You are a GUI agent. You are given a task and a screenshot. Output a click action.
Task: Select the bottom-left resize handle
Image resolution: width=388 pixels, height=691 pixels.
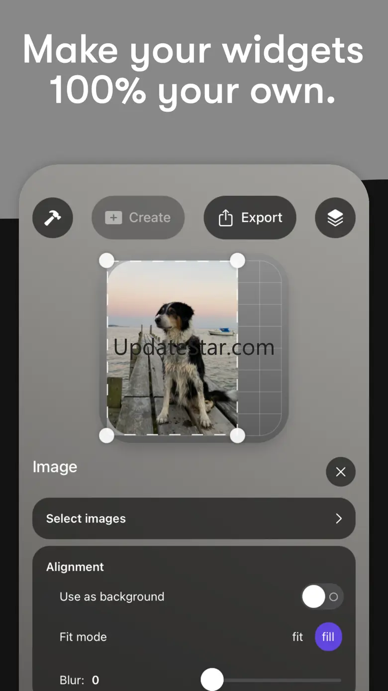[x=107, y=435]
